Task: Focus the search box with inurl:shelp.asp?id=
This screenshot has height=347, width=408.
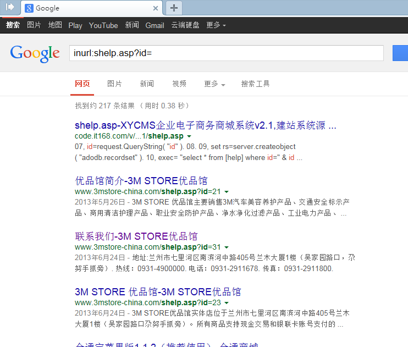Action: click(227, 53)
